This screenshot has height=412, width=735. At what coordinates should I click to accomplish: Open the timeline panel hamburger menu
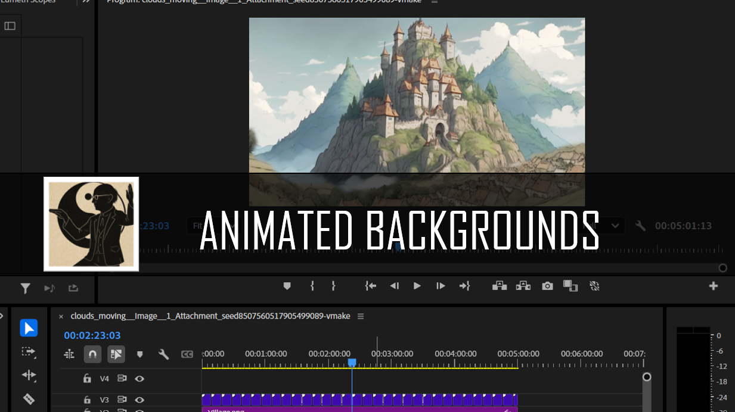[361, 316]
